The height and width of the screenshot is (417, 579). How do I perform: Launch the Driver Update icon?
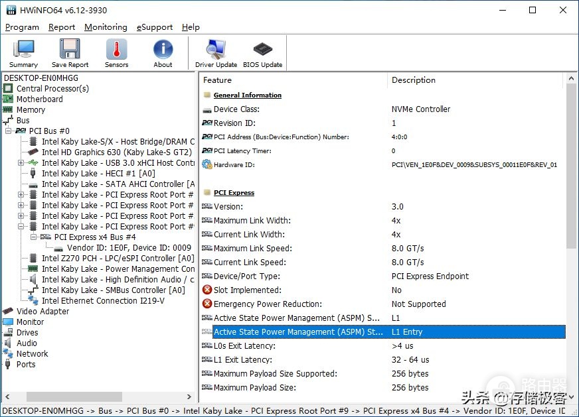[x=216, y=49]
